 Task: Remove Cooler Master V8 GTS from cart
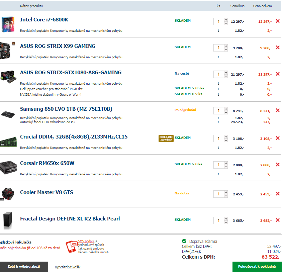point(278,194)
